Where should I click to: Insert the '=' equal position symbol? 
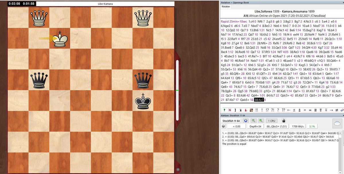pos(305,110)
